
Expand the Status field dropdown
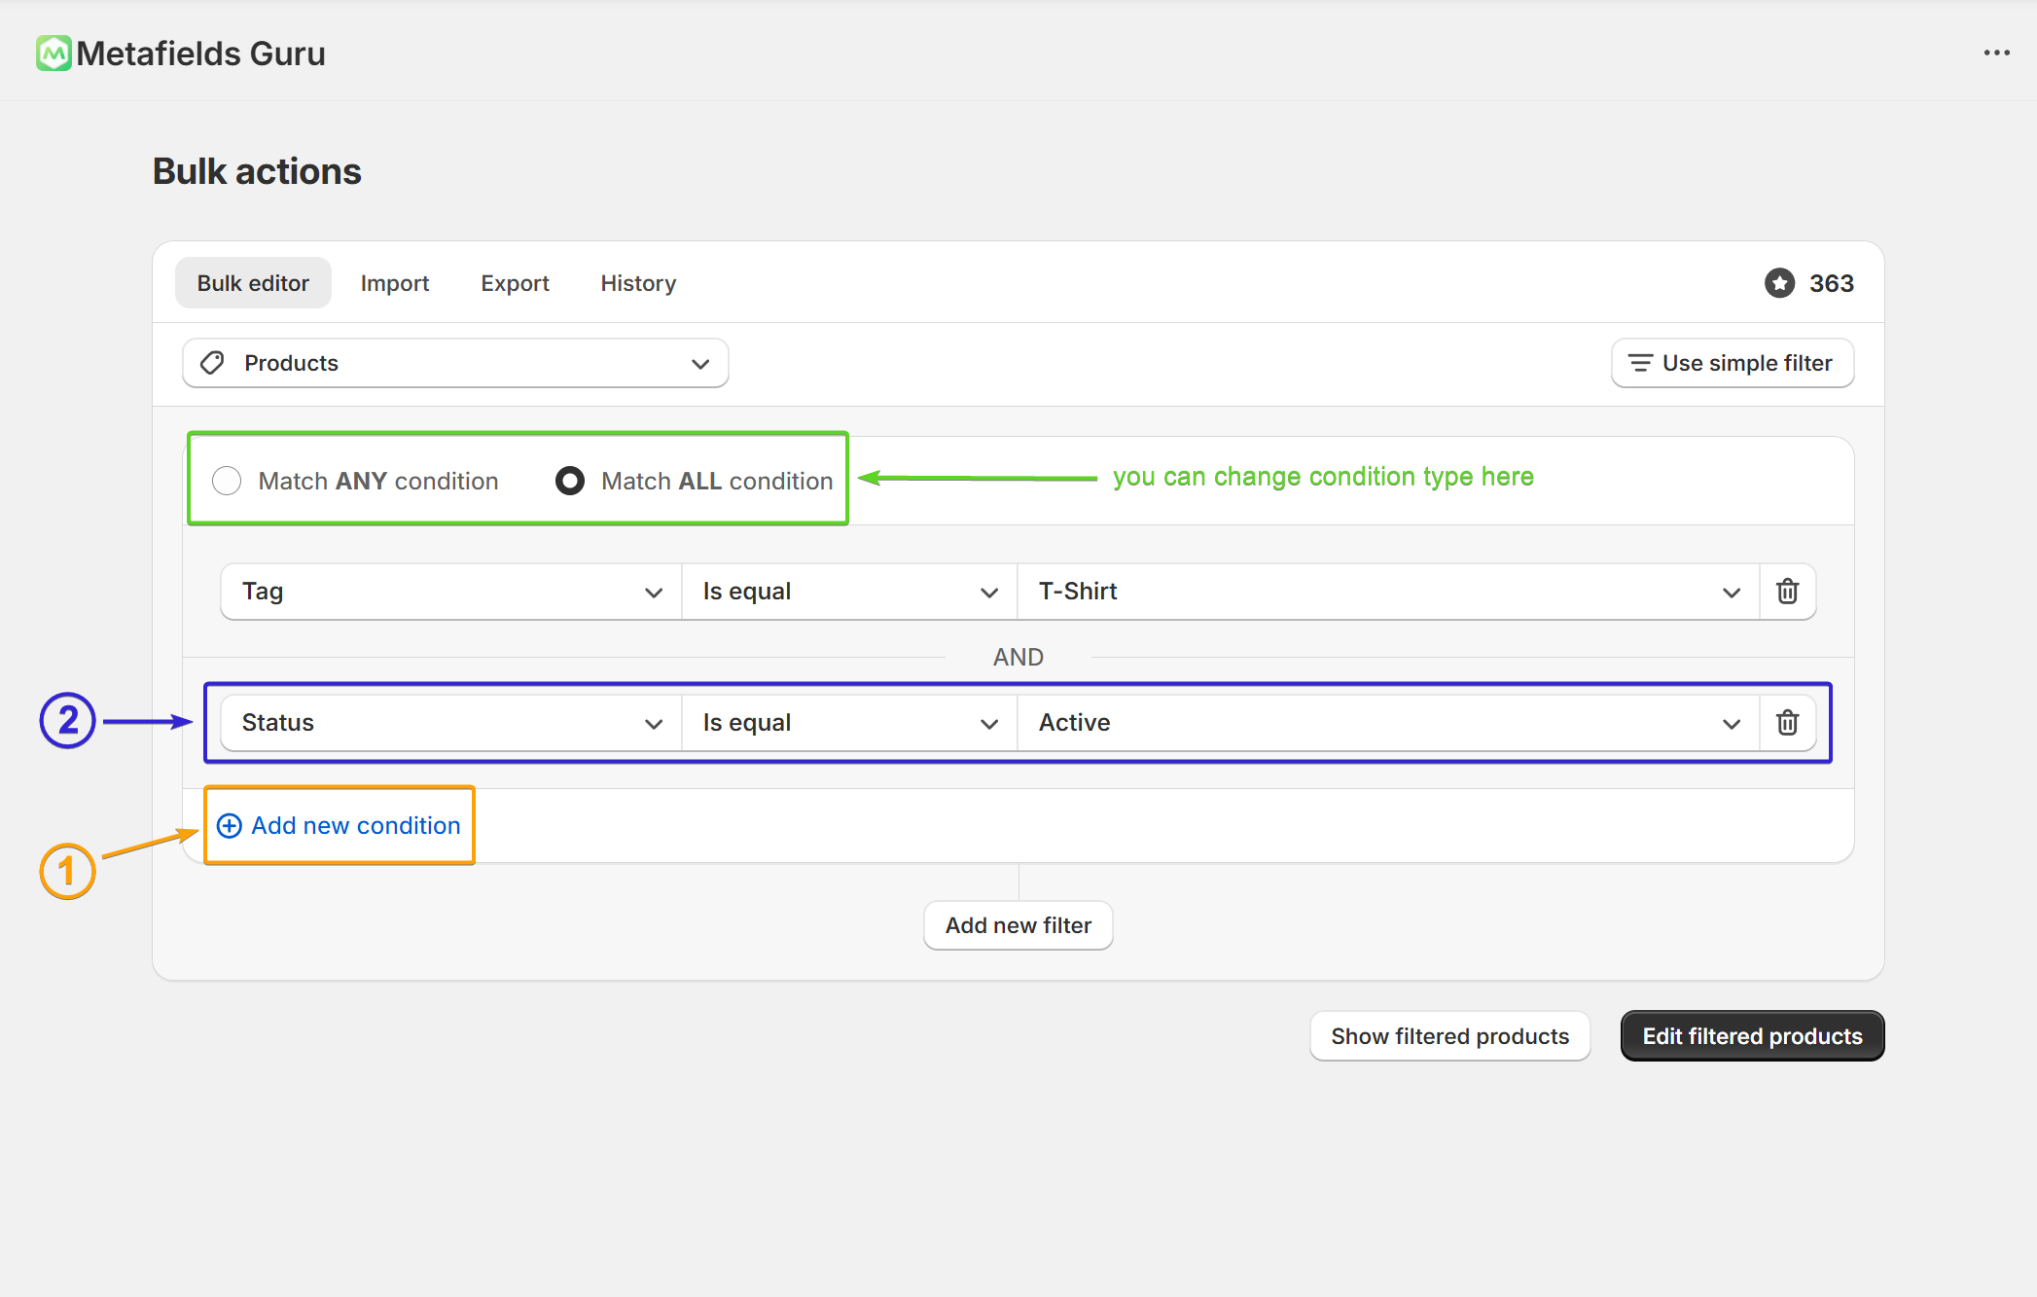[x=450, y=723]
